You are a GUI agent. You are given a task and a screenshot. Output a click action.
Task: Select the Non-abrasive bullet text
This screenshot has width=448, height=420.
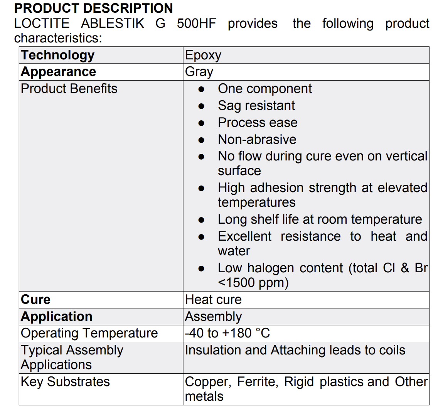click(257, 140)
